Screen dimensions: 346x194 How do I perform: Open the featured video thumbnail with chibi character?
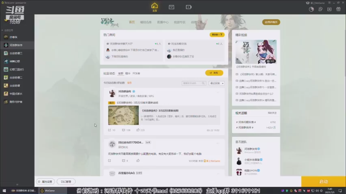point(256,52)
